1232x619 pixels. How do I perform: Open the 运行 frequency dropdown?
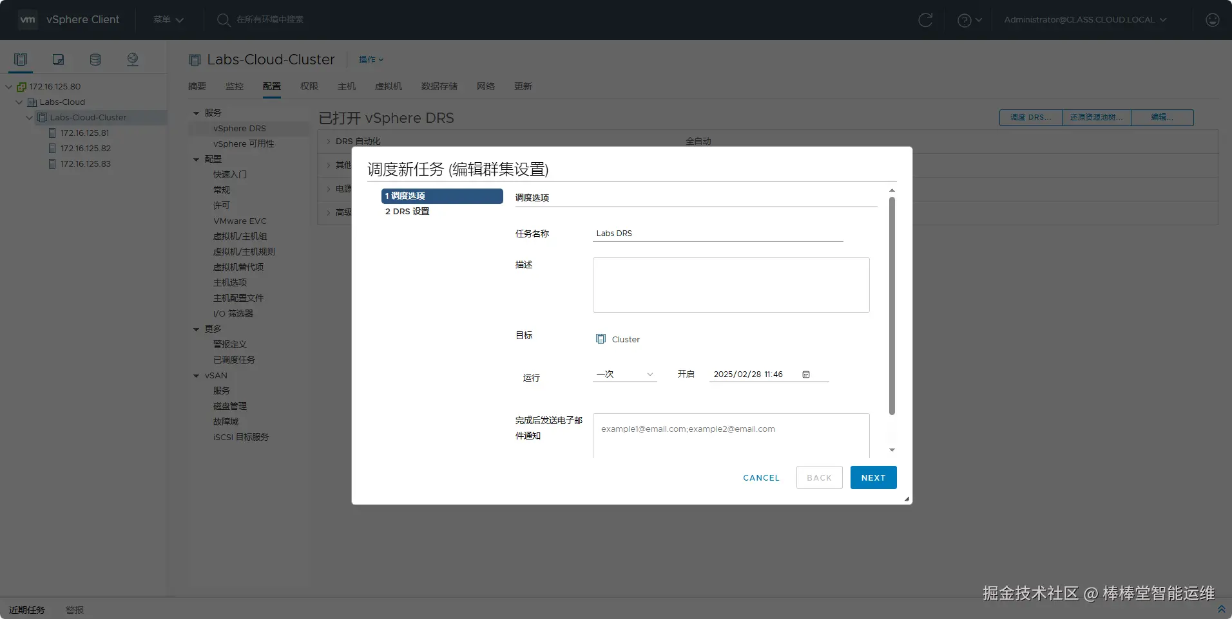coord(624,374)
